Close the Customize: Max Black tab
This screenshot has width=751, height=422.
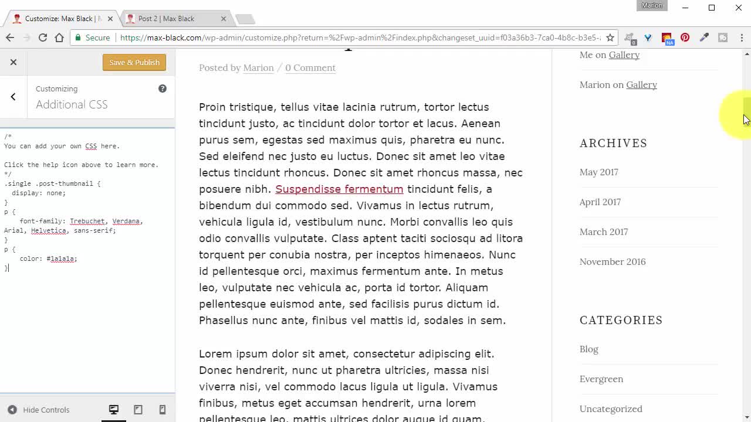[110, 19]
